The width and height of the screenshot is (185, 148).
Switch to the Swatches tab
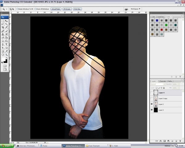click(x=161, y=17)
